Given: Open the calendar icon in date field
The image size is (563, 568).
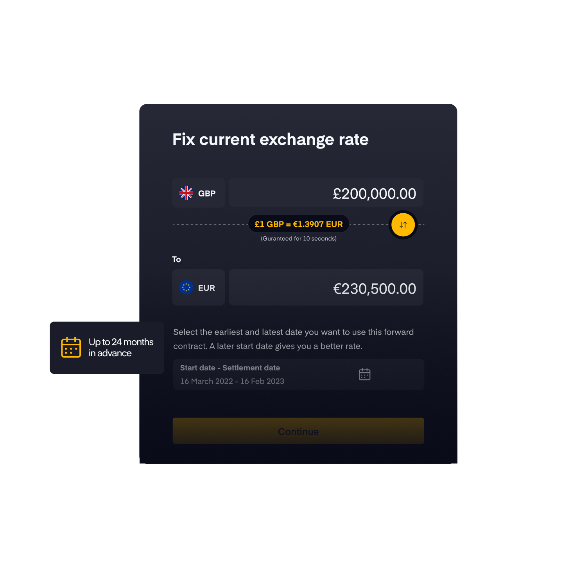Looking at the screenshot, I should [364, 374].
